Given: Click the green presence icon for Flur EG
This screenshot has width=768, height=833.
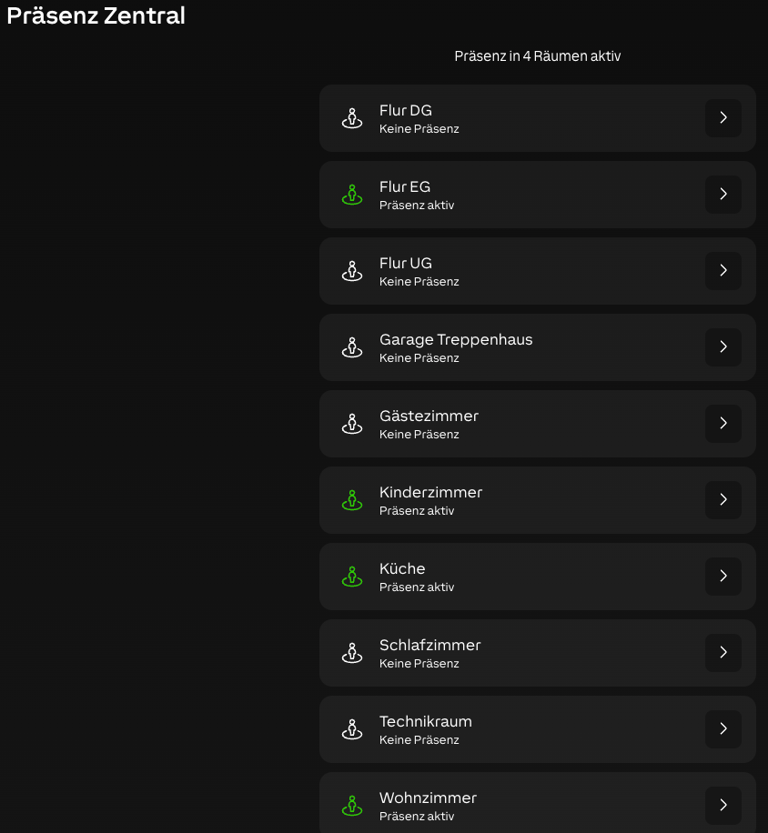Looking at the screenshot, I should 352,195.
